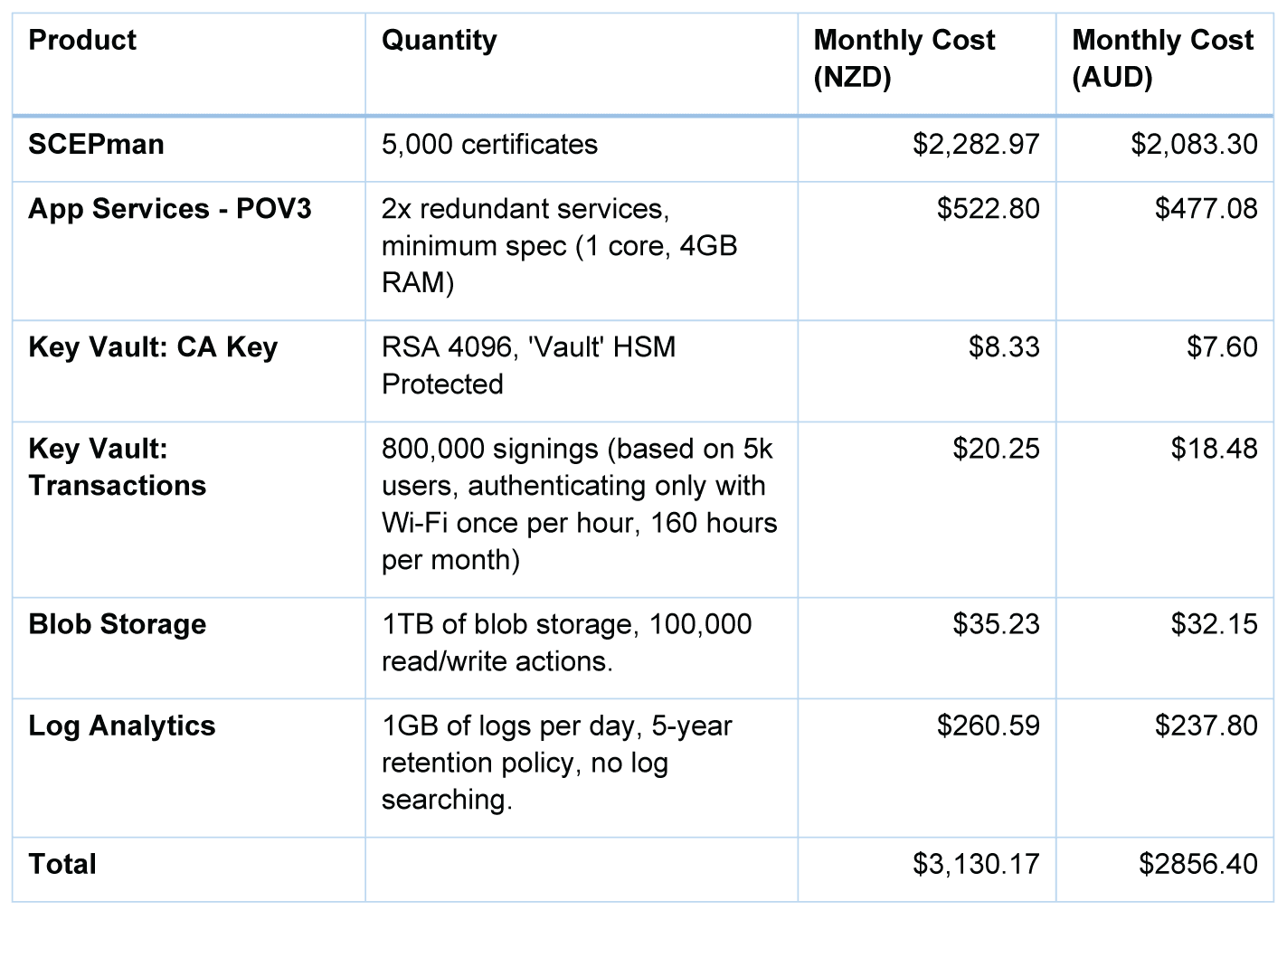This screenshot has height=977, width=1287.
Task: Select the 5,000 certificates cell
Action: tap(489, 145)
